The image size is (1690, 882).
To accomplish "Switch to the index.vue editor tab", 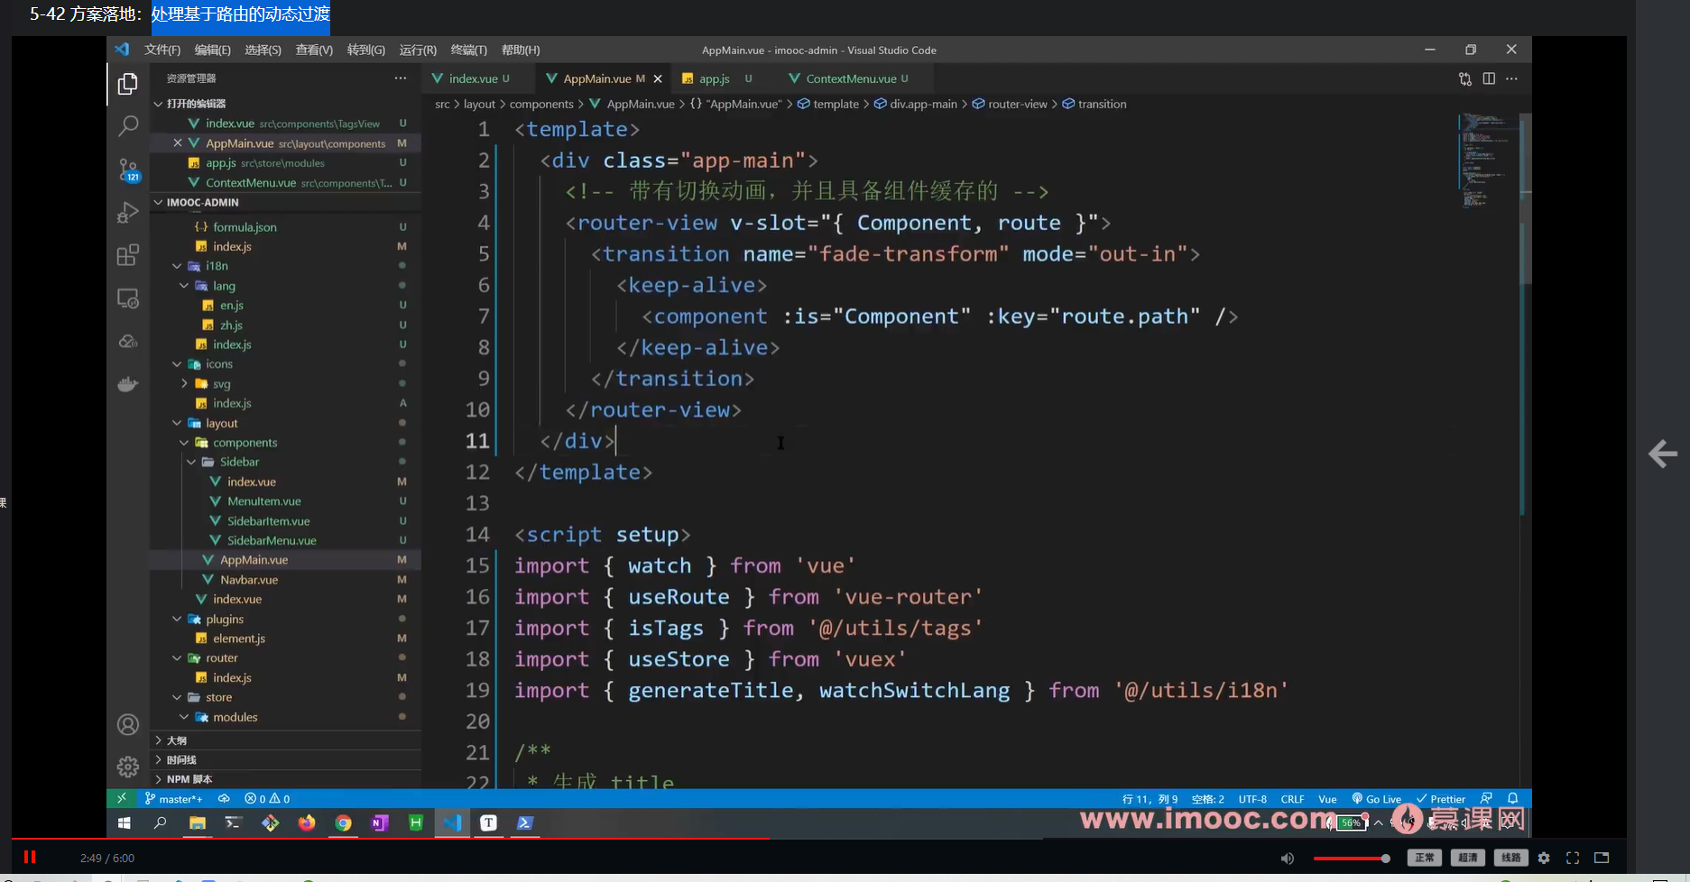I will [x=476, y=78].
